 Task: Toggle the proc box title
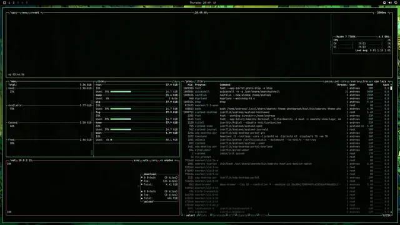point(189,81)
